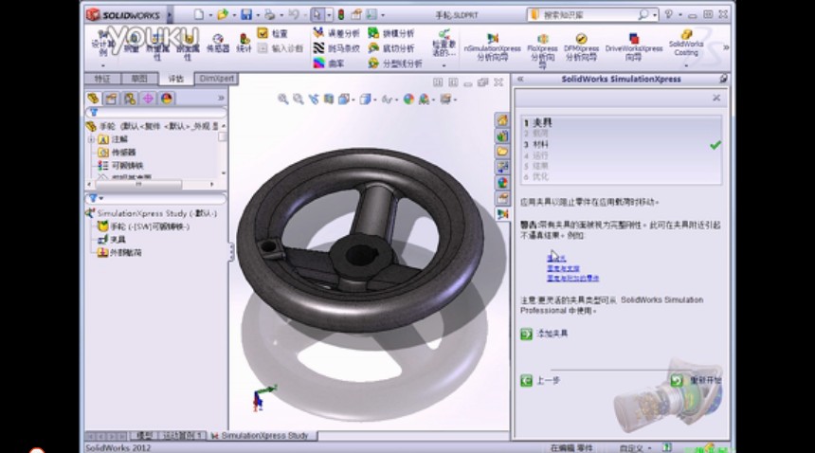The height and width of the screenshot is (453, 815).
Task: Open the DisplayManager color ball tab icon
Action: tap(167, 99)
